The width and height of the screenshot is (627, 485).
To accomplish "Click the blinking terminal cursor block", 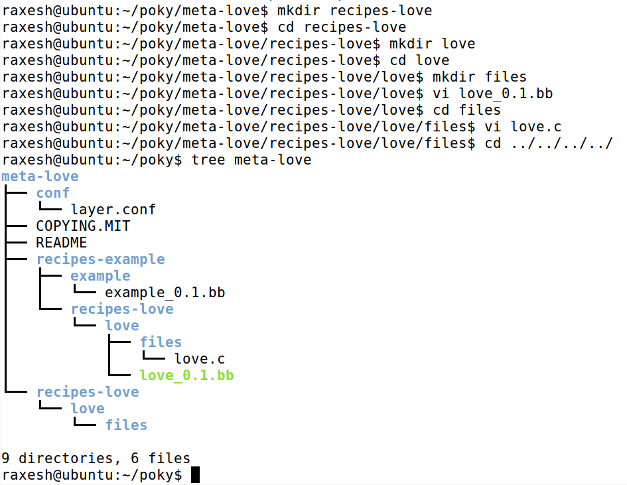I will tap(195, 474).
